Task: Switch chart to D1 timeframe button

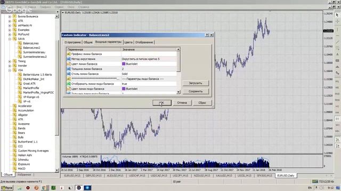Action: tap(337, 119)
